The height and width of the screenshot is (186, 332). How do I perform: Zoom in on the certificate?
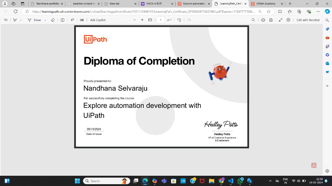point(142,20)
